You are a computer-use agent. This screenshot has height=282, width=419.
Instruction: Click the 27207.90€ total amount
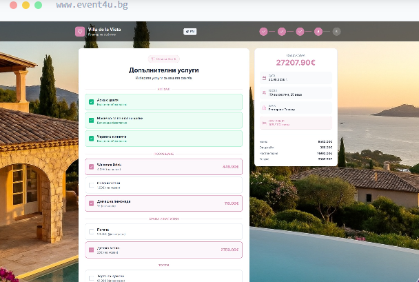click(296, 63)
